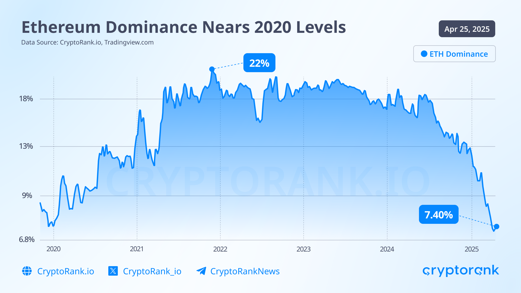Click the 2025 x-axis label

(472, 249)
